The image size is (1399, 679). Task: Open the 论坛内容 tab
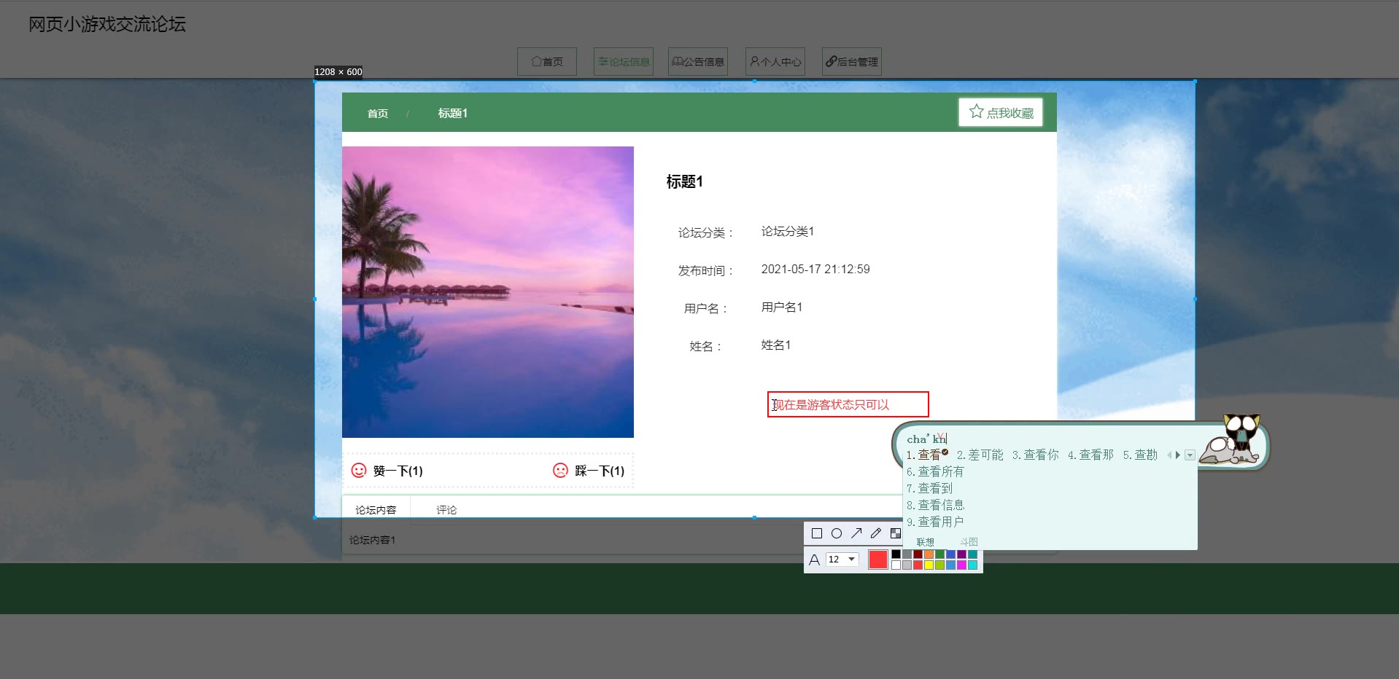376,510
